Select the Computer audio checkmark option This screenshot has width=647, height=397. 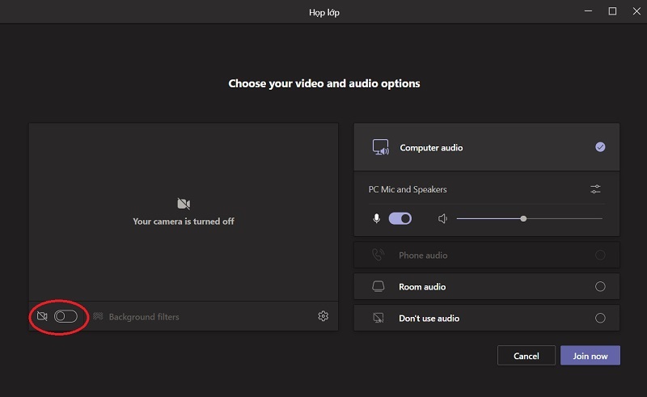[x=600, y=147]
